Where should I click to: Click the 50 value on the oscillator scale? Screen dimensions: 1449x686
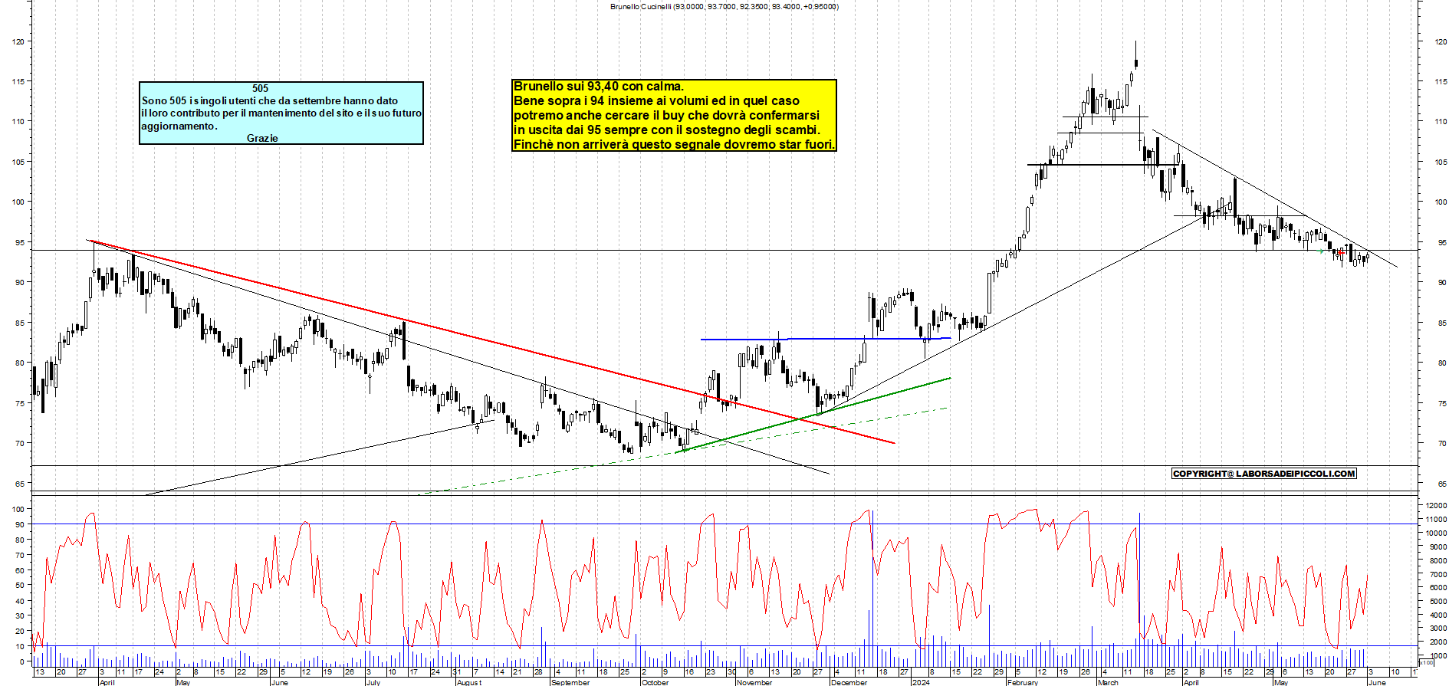19,586
